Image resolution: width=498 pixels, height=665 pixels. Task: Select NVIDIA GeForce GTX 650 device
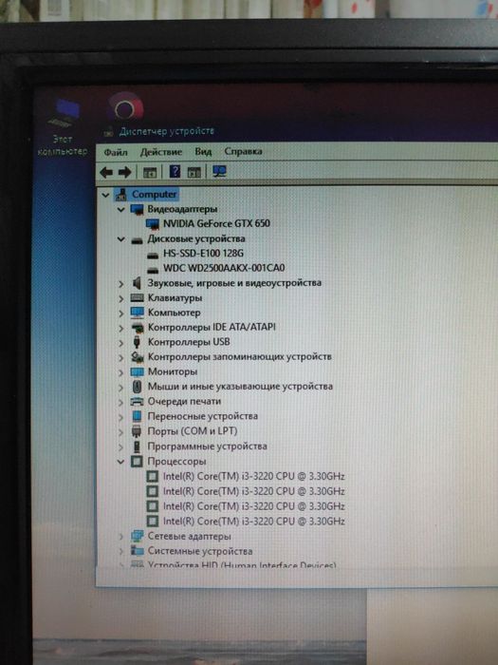tap(216, 223)
